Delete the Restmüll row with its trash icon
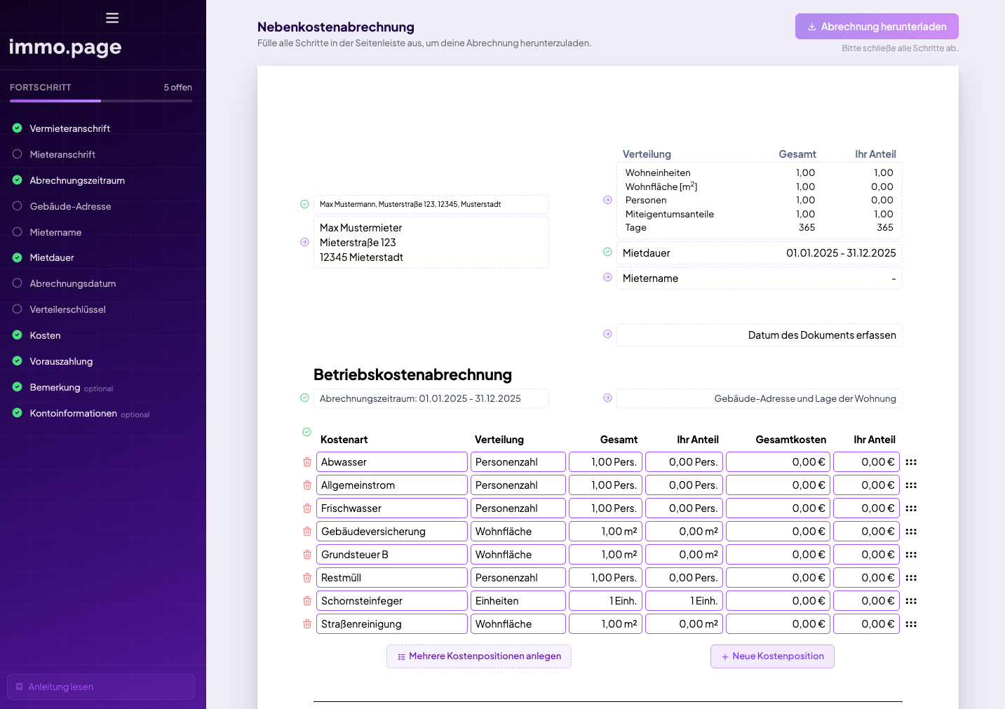The height and width of the screenshot is (709, 1005). 306,577
